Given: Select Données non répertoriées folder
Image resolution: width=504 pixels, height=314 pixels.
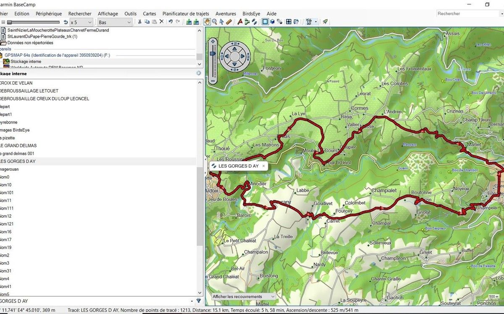Looking at the screenshot, I should pyautogui.click(x=30, y=43).
